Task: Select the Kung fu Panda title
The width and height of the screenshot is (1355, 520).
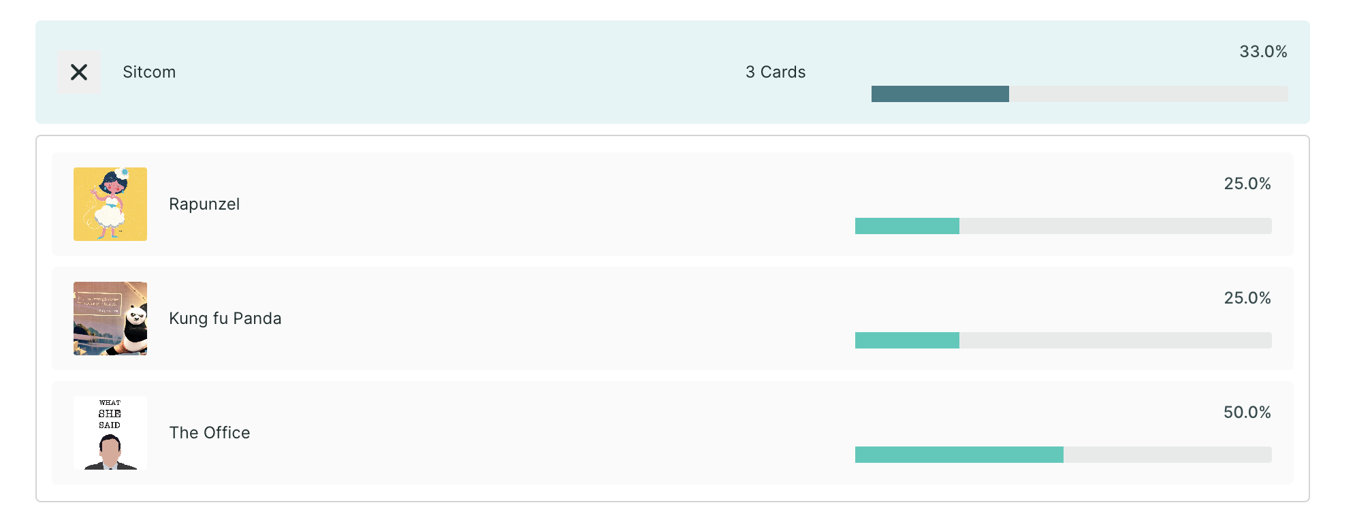Action: coord(225,319)
